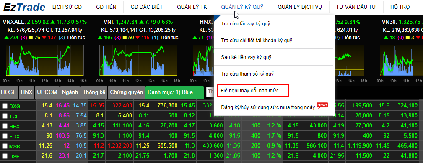The height and width of the screenshot is (163, 423).
Task: Open the TCI stock symbol link
Action: tap(13, 116)
